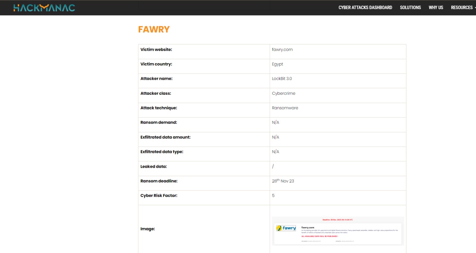Click the Exfiltrated data amount label

(x=165, y=137)
